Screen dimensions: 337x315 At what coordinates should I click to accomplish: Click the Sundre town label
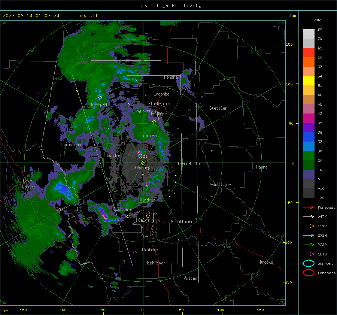pyautogui.click(x=113, y=155)
